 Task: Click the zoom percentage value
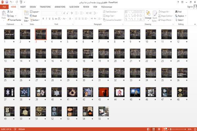click(x=189, y=129)
